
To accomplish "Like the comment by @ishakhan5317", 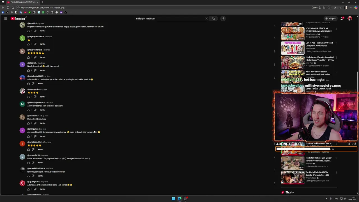I will (x=29, y=123).
